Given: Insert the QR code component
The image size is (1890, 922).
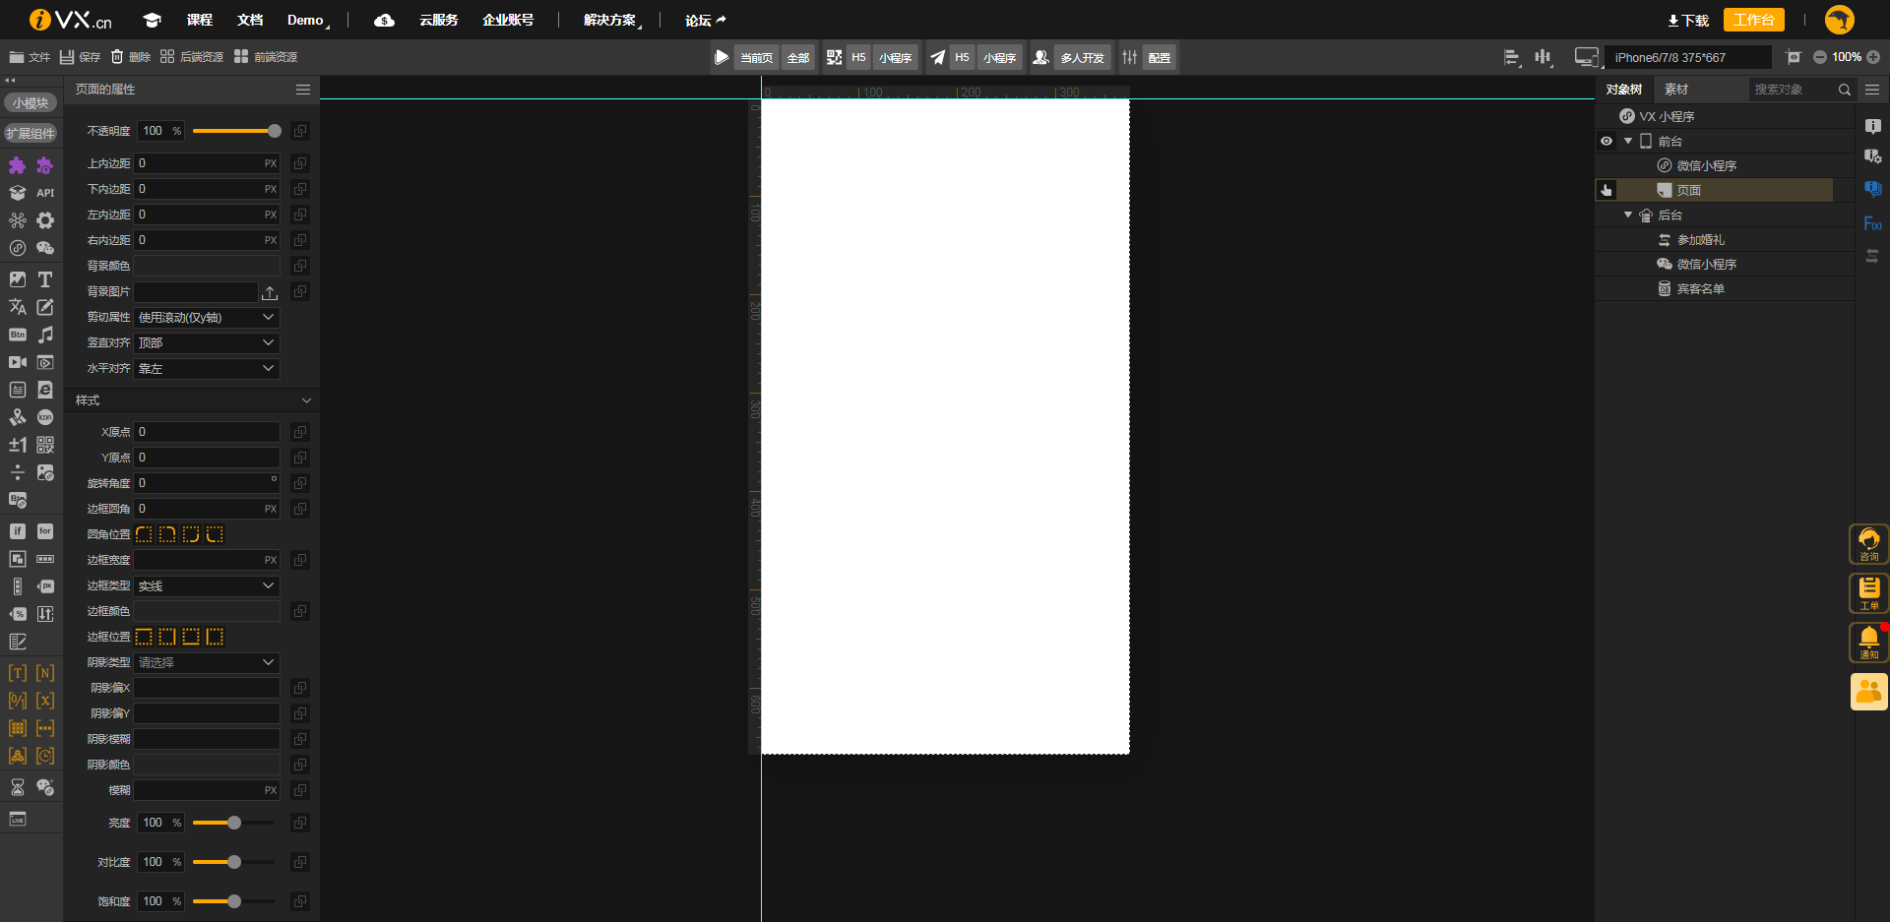Looking at the screenshot, I should tap(45, 445).
